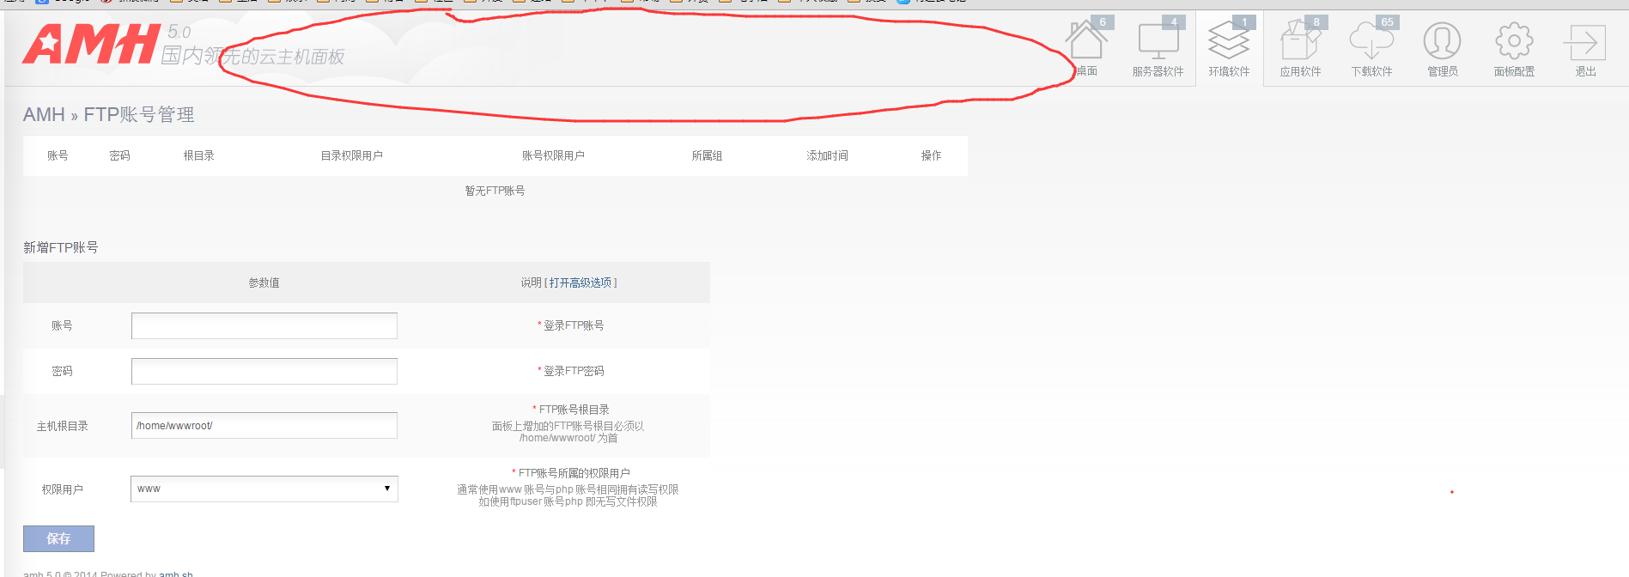Open 面板配置 gear icon
Screen dimensions: 1629x577
(x=1514, y=43)
